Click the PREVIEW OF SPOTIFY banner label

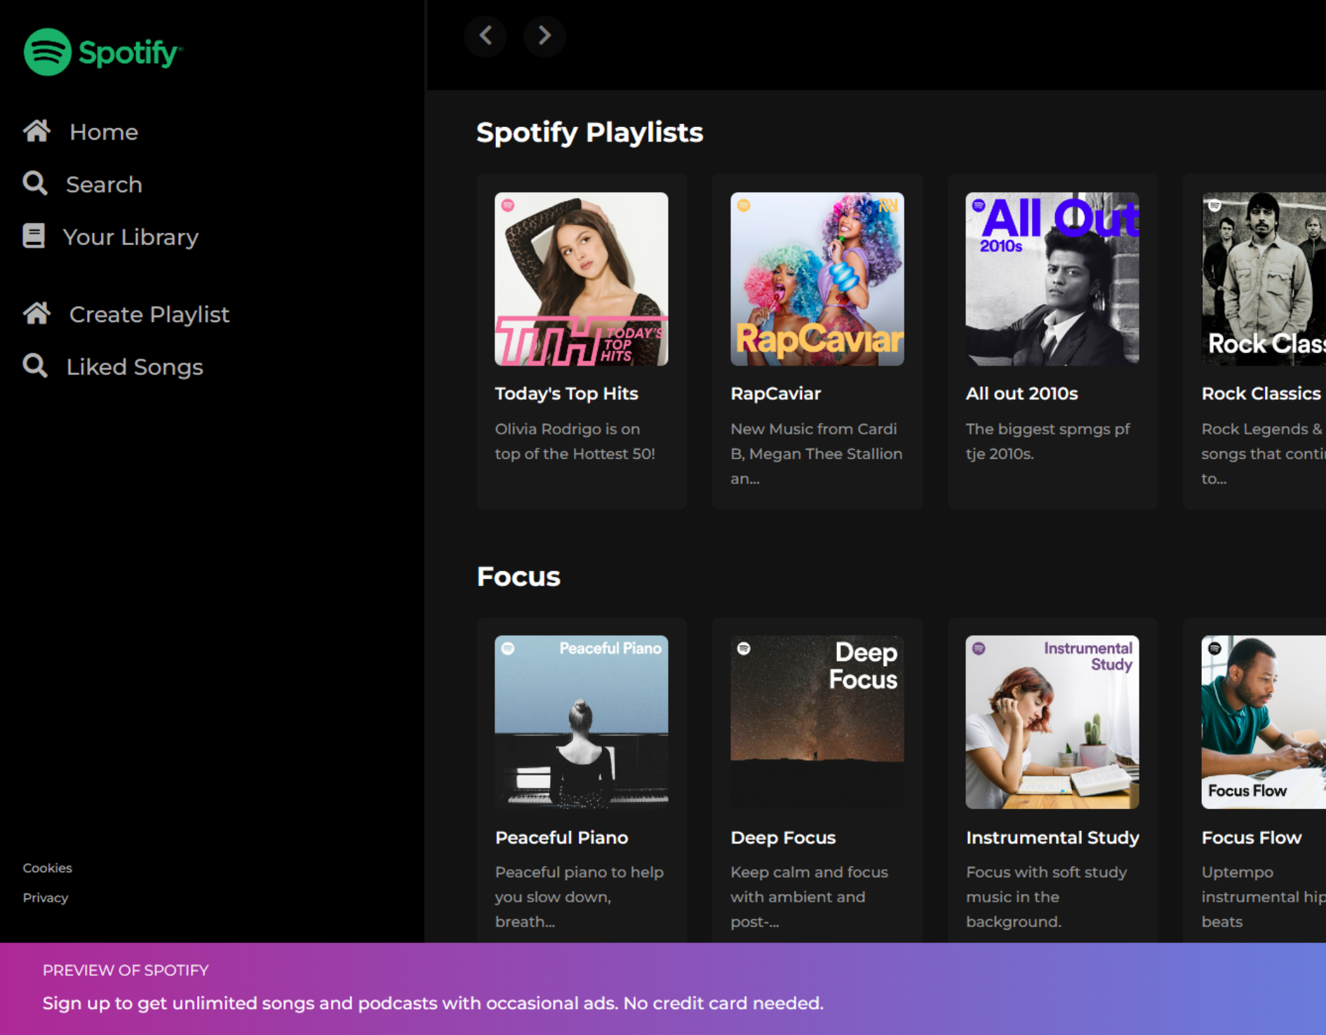pos(126,970)
